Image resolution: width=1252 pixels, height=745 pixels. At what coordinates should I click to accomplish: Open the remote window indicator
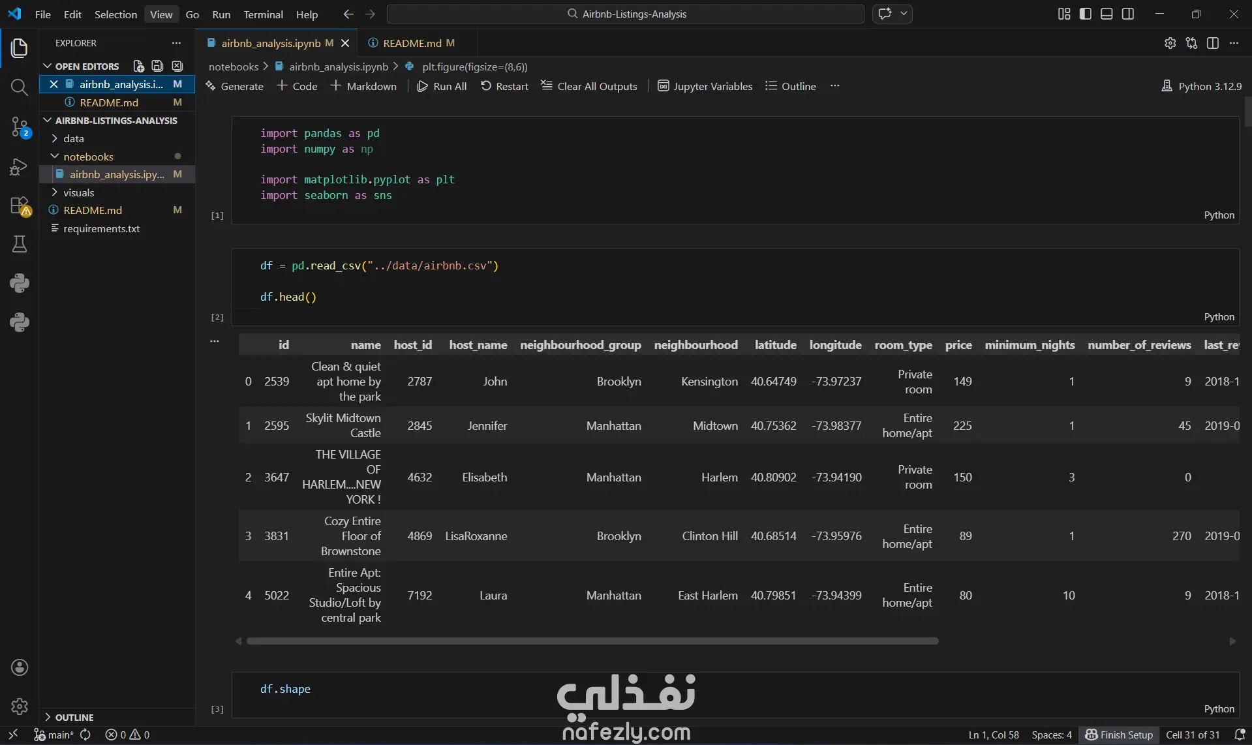coord(13,735)
